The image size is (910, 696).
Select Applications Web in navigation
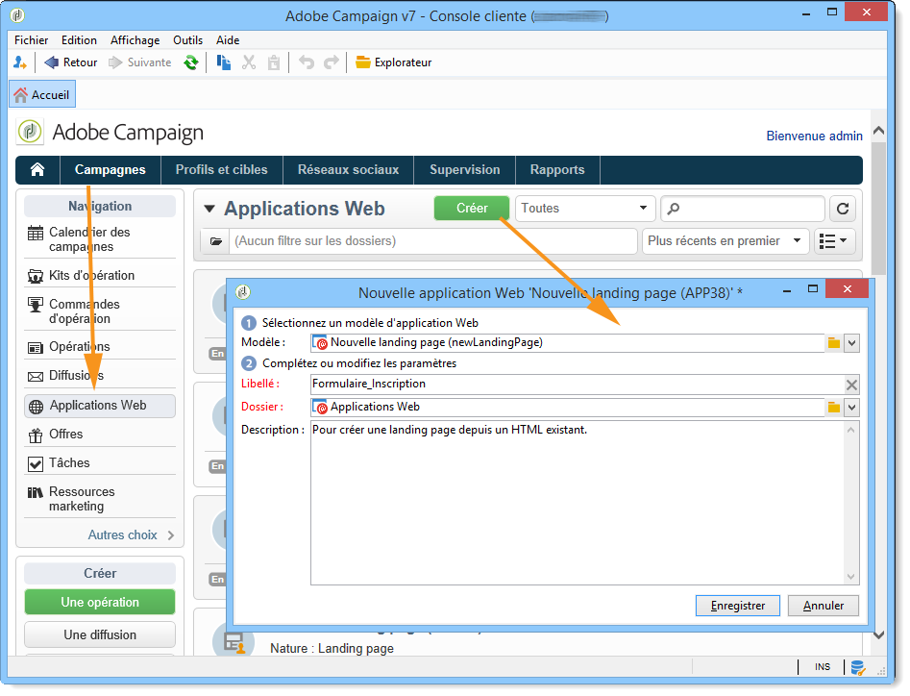click(100, 406)
